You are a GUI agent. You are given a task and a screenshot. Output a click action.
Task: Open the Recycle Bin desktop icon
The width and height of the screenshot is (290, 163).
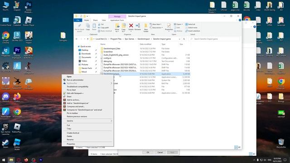pyautogui.click(x=281, y=144)
